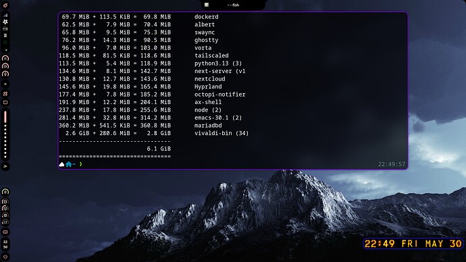Image resolution: width=466 pixels, height=262 pixels.
Task: Expand the sidebar chevron below workspaces
Action: coord(5,166)
